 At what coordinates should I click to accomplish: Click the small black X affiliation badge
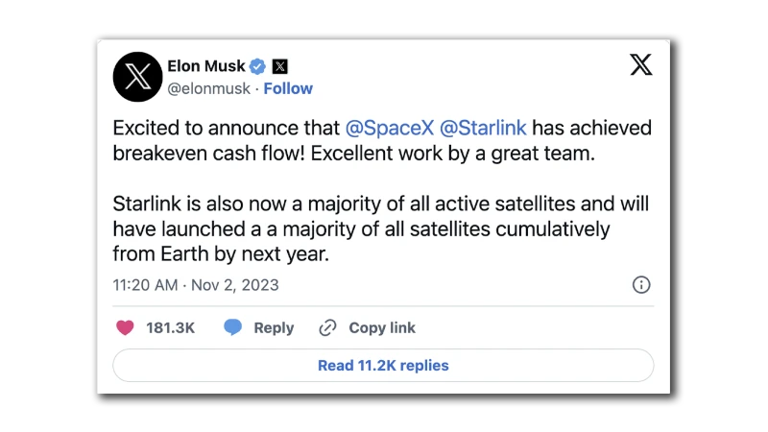[279, 66]
